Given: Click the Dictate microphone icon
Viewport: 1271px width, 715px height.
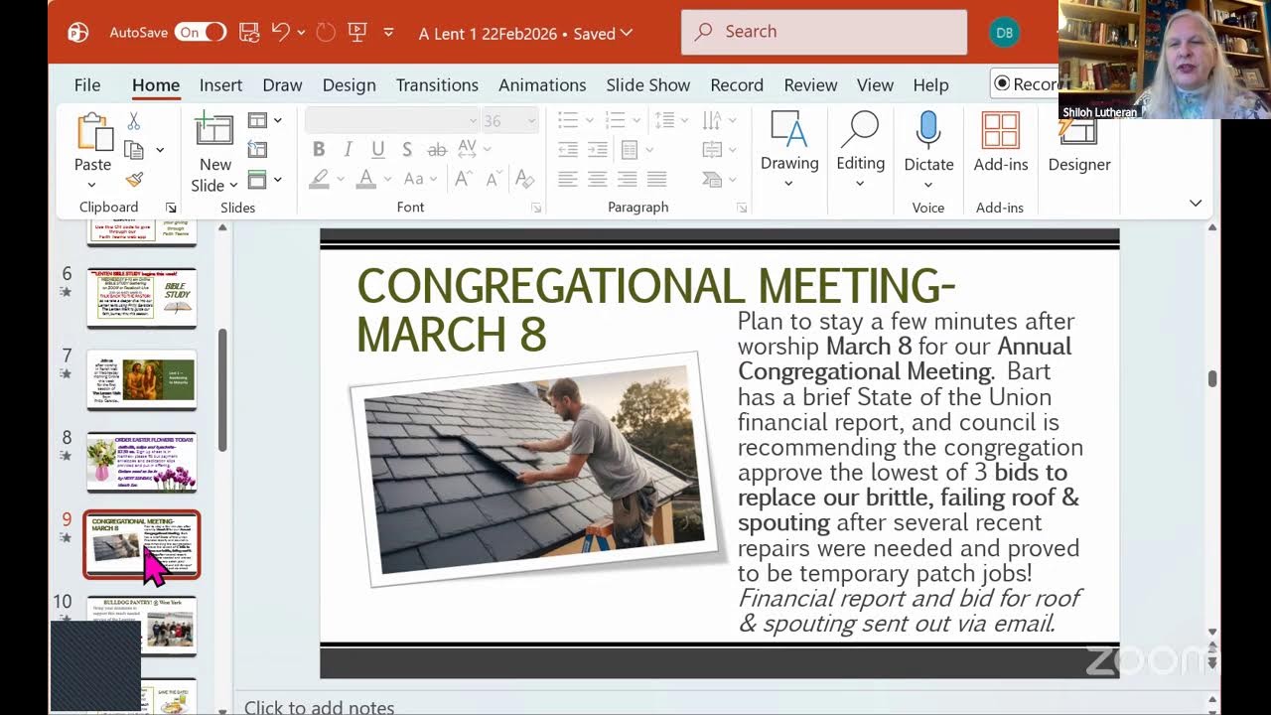Looking at the screenshot, I should click(928, 130).
